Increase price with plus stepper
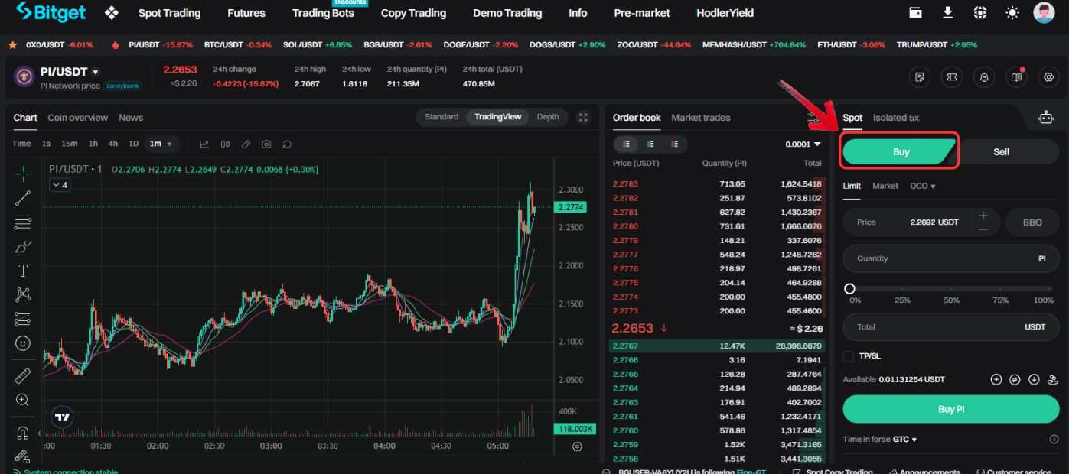The image size is (1069, 474). pos(983,216)
